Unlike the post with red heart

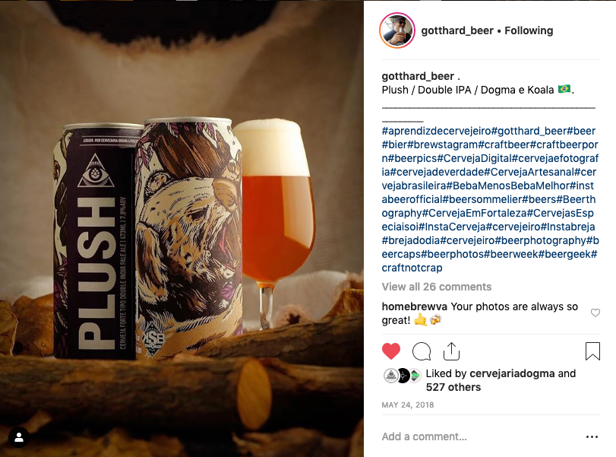(391, 351)
